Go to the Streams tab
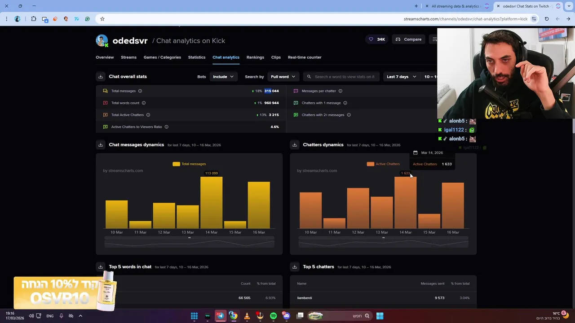The width and height of the screenshot is (575, 323). [x=128, y=57]
